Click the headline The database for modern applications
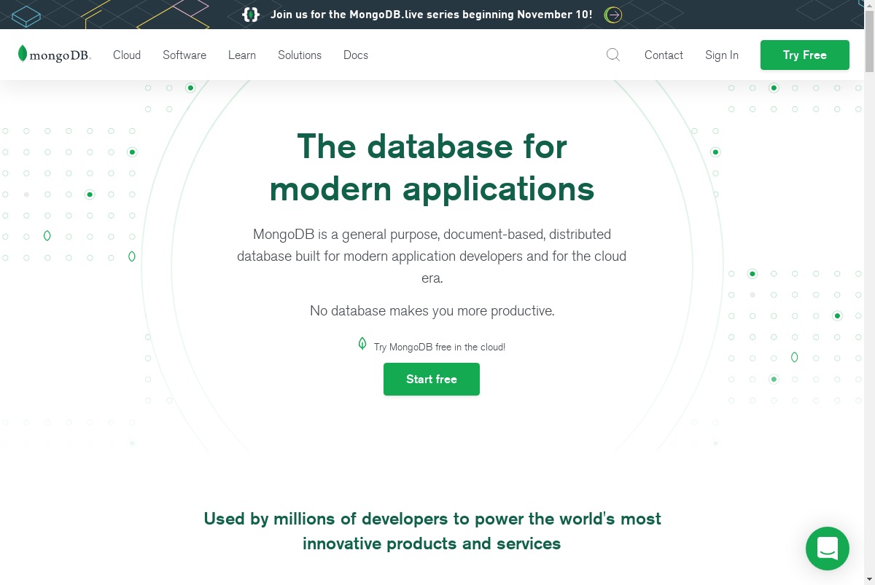 click(432, 168)
